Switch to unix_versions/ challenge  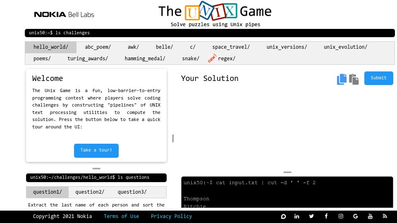(287, 47)
